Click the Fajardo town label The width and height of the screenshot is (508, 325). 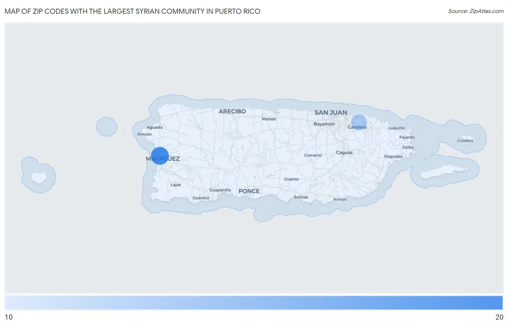(x=407, y=137)
